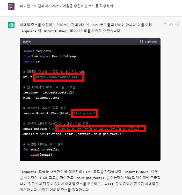Click the user's Korean prompt message text
This screenshot has width=182, height=195.
point(66,6)
